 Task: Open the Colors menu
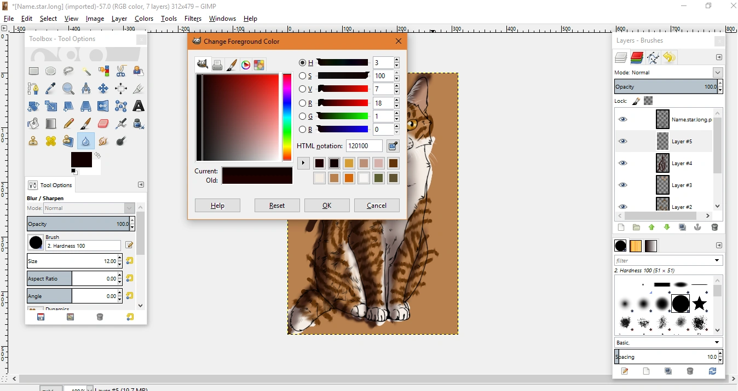click(x=144, y=18)
